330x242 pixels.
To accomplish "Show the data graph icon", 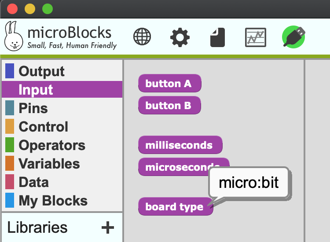I will pyautogui.click(x=256, y=37).
